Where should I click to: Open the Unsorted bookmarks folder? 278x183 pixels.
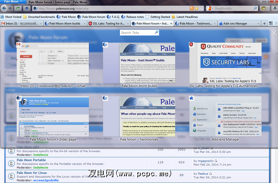tap(39, 17)
